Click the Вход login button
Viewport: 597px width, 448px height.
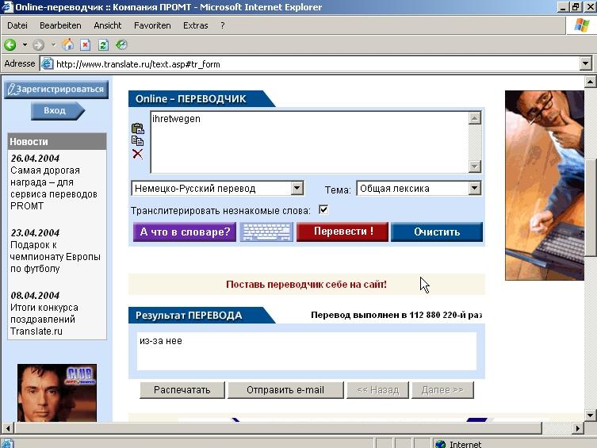click(x=58, y=111)
